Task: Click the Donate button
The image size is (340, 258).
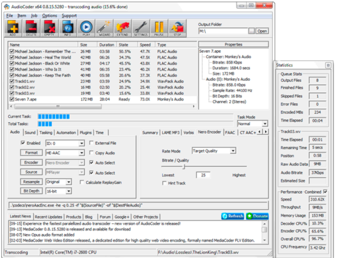Action: tap(258, 216)
